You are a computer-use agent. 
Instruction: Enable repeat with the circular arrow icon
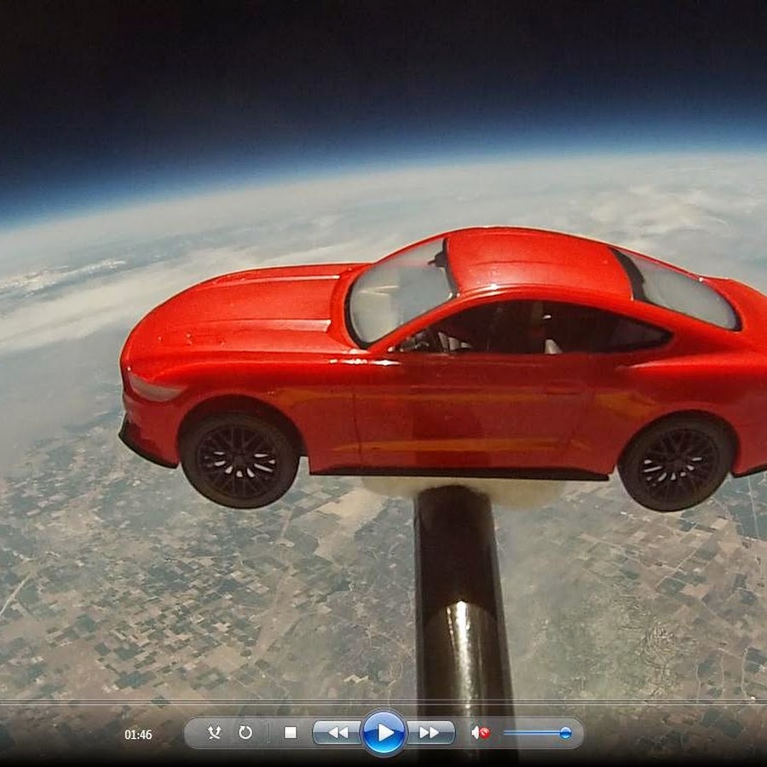click(245, 732)
